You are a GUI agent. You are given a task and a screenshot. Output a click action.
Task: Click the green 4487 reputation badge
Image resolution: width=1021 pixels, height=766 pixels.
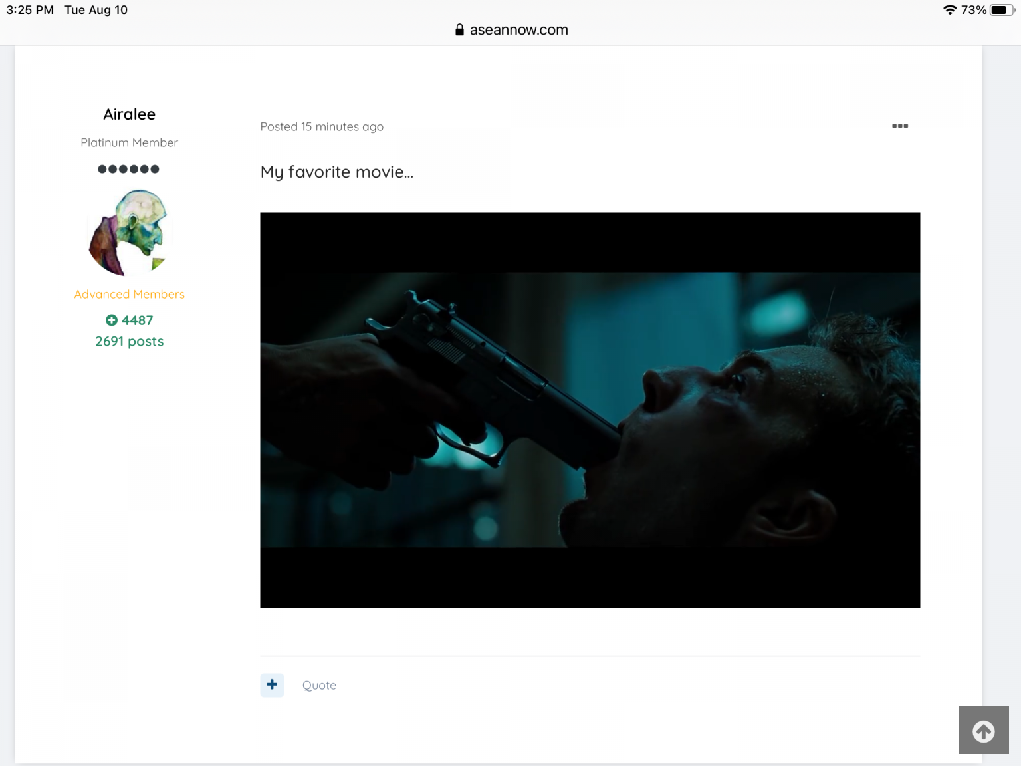pyautogui.click(x=129, y=320)
